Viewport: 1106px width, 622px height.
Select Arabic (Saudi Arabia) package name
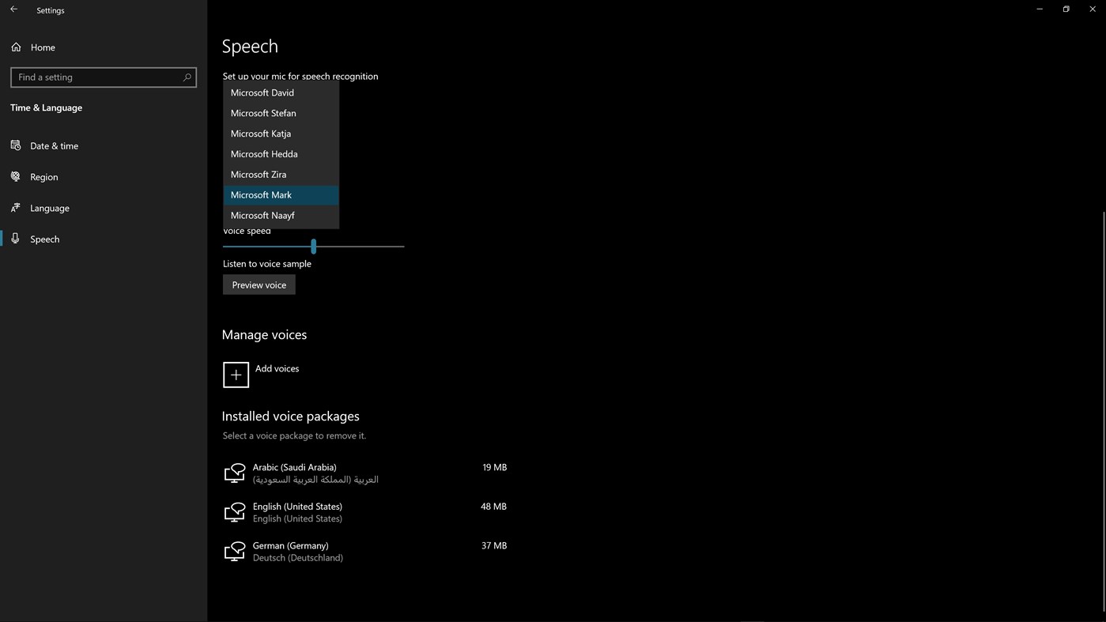click(294, 467)
